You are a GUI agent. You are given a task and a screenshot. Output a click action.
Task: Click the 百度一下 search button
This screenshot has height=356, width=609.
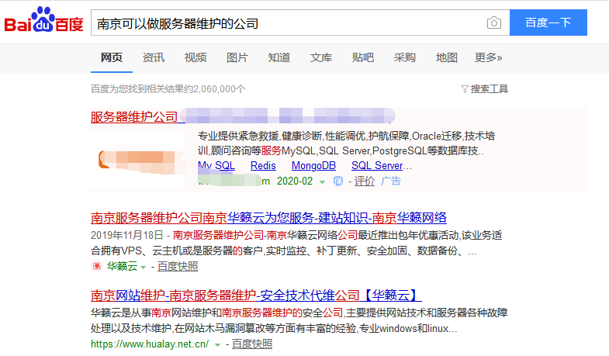(548, 22)
